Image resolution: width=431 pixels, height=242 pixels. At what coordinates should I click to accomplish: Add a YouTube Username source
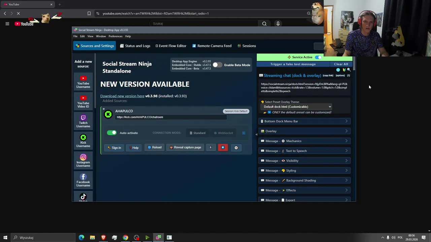[x=83, y=82]
